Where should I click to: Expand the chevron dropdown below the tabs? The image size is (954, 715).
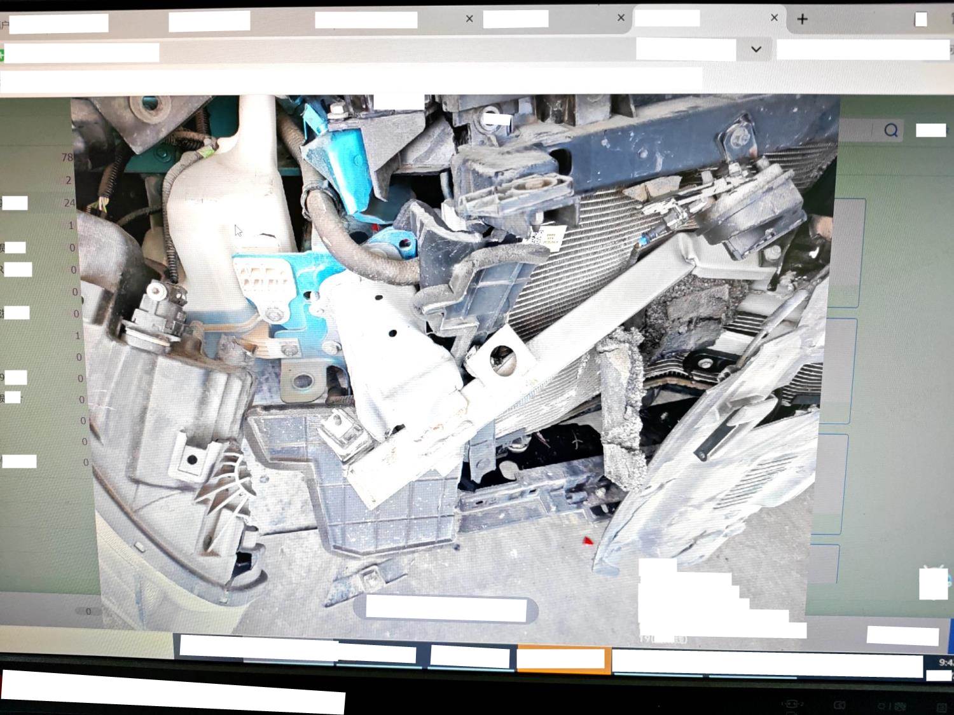[x=756, y=50]
